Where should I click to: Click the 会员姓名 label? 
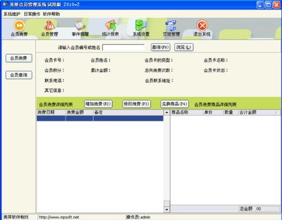pos(101,60)
